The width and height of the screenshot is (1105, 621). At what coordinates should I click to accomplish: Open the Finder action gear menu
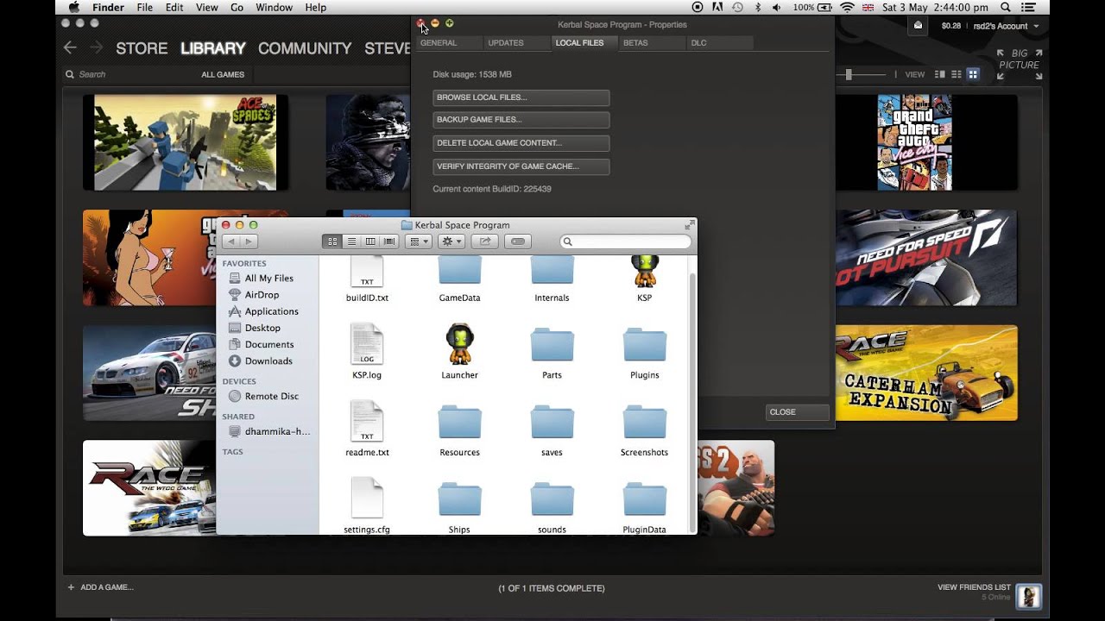click(451, 241)
